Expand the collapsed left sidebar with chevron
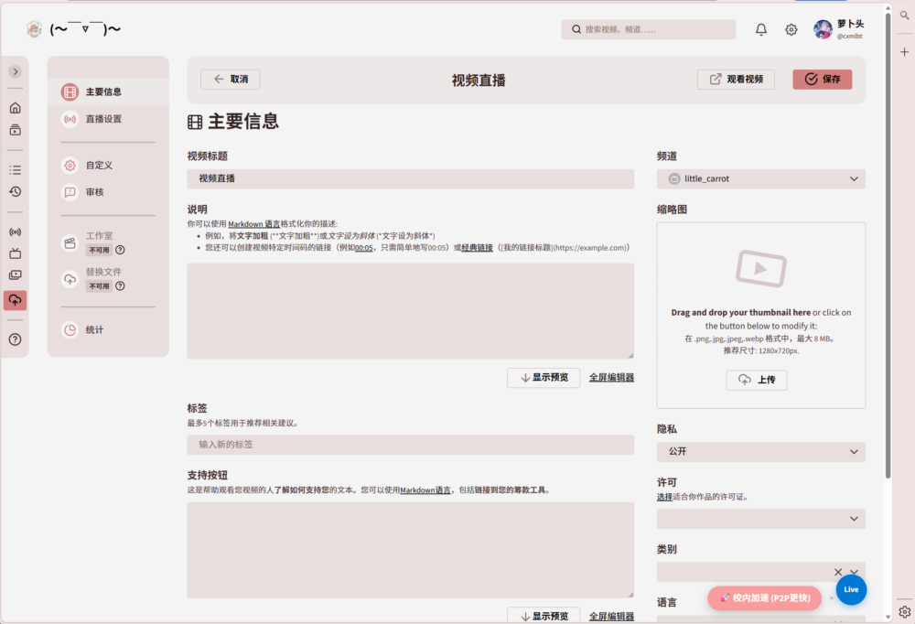Image resolution: width=915 pixels, height=624 pixels. point(15,71)
